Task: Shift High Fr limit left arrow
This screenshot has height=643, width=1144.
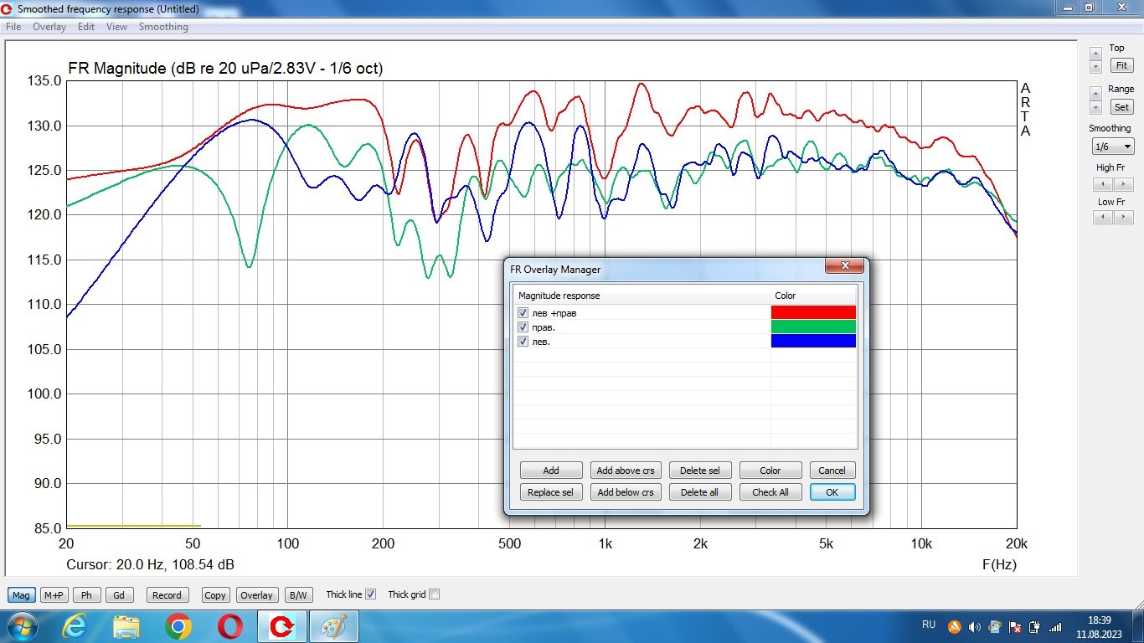Action: (1102, 184)
